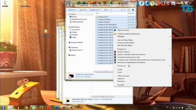
Task: Select the windows 8-8.1 black.theme file
Action: 116,24
